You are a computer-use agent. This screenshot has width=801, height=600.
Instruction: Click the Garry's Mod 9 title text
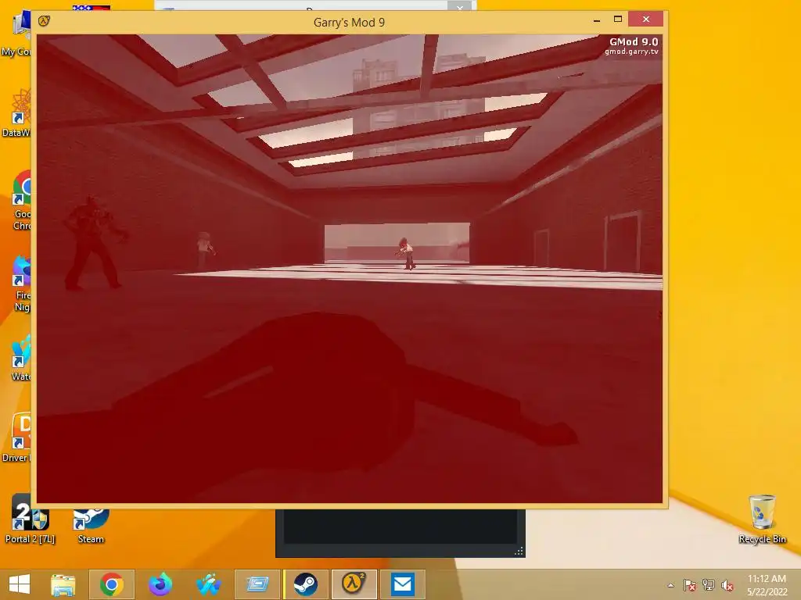349,23
